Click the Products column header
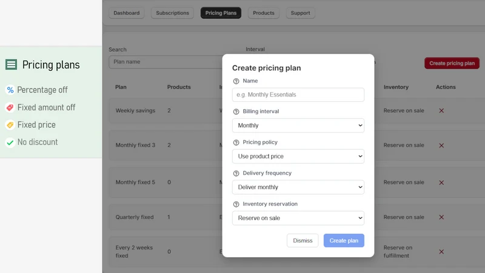The width and height of the screenshot is (485, 273). [x=179, y=87]
